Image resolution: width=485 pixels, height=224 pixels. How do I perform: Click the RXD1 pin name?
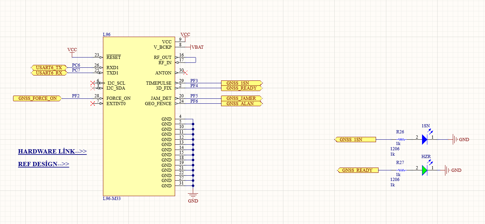112,68
